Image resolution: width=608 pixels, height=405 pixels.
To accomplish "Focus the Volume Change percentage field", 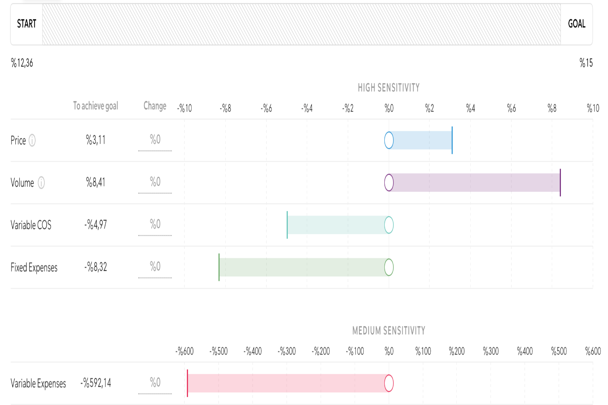I will [x=155, y=182].
